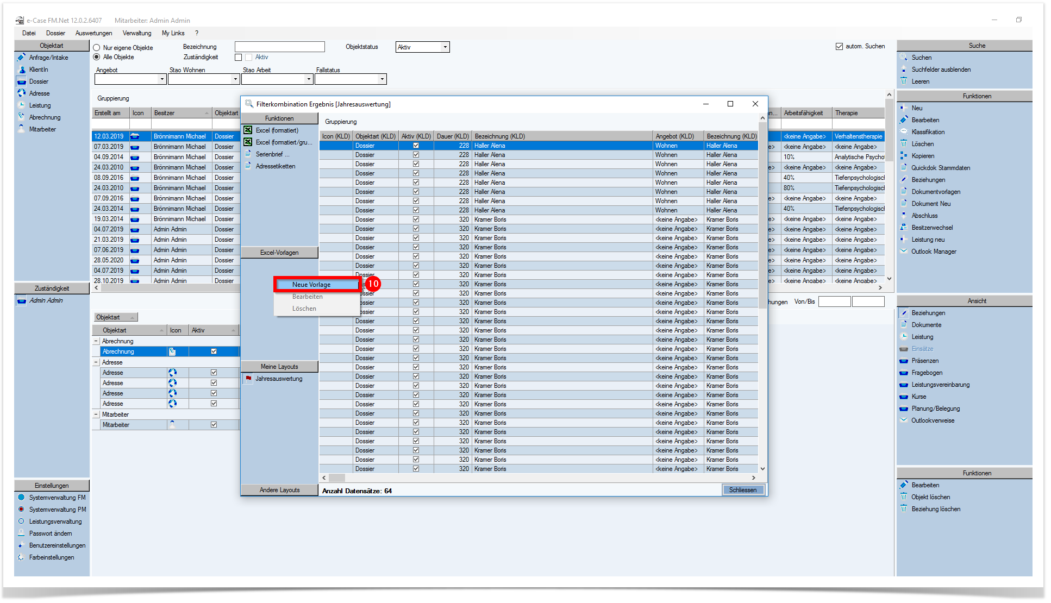
Task: Click Kopieren icon in Funktionen
Action: [x=904, y=155]
